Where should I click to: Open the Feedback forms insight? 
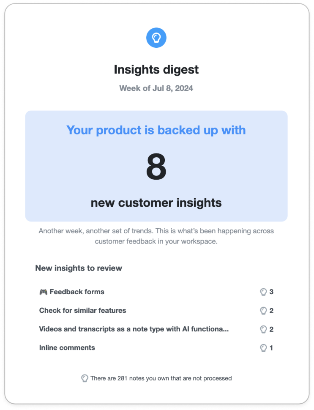(x=77, y=292)
